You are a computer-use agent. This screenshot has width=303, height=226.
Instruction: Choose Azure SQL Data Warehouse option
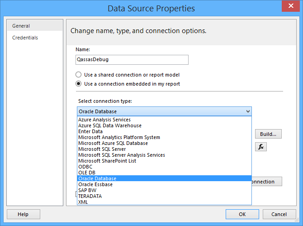(165, 125)
